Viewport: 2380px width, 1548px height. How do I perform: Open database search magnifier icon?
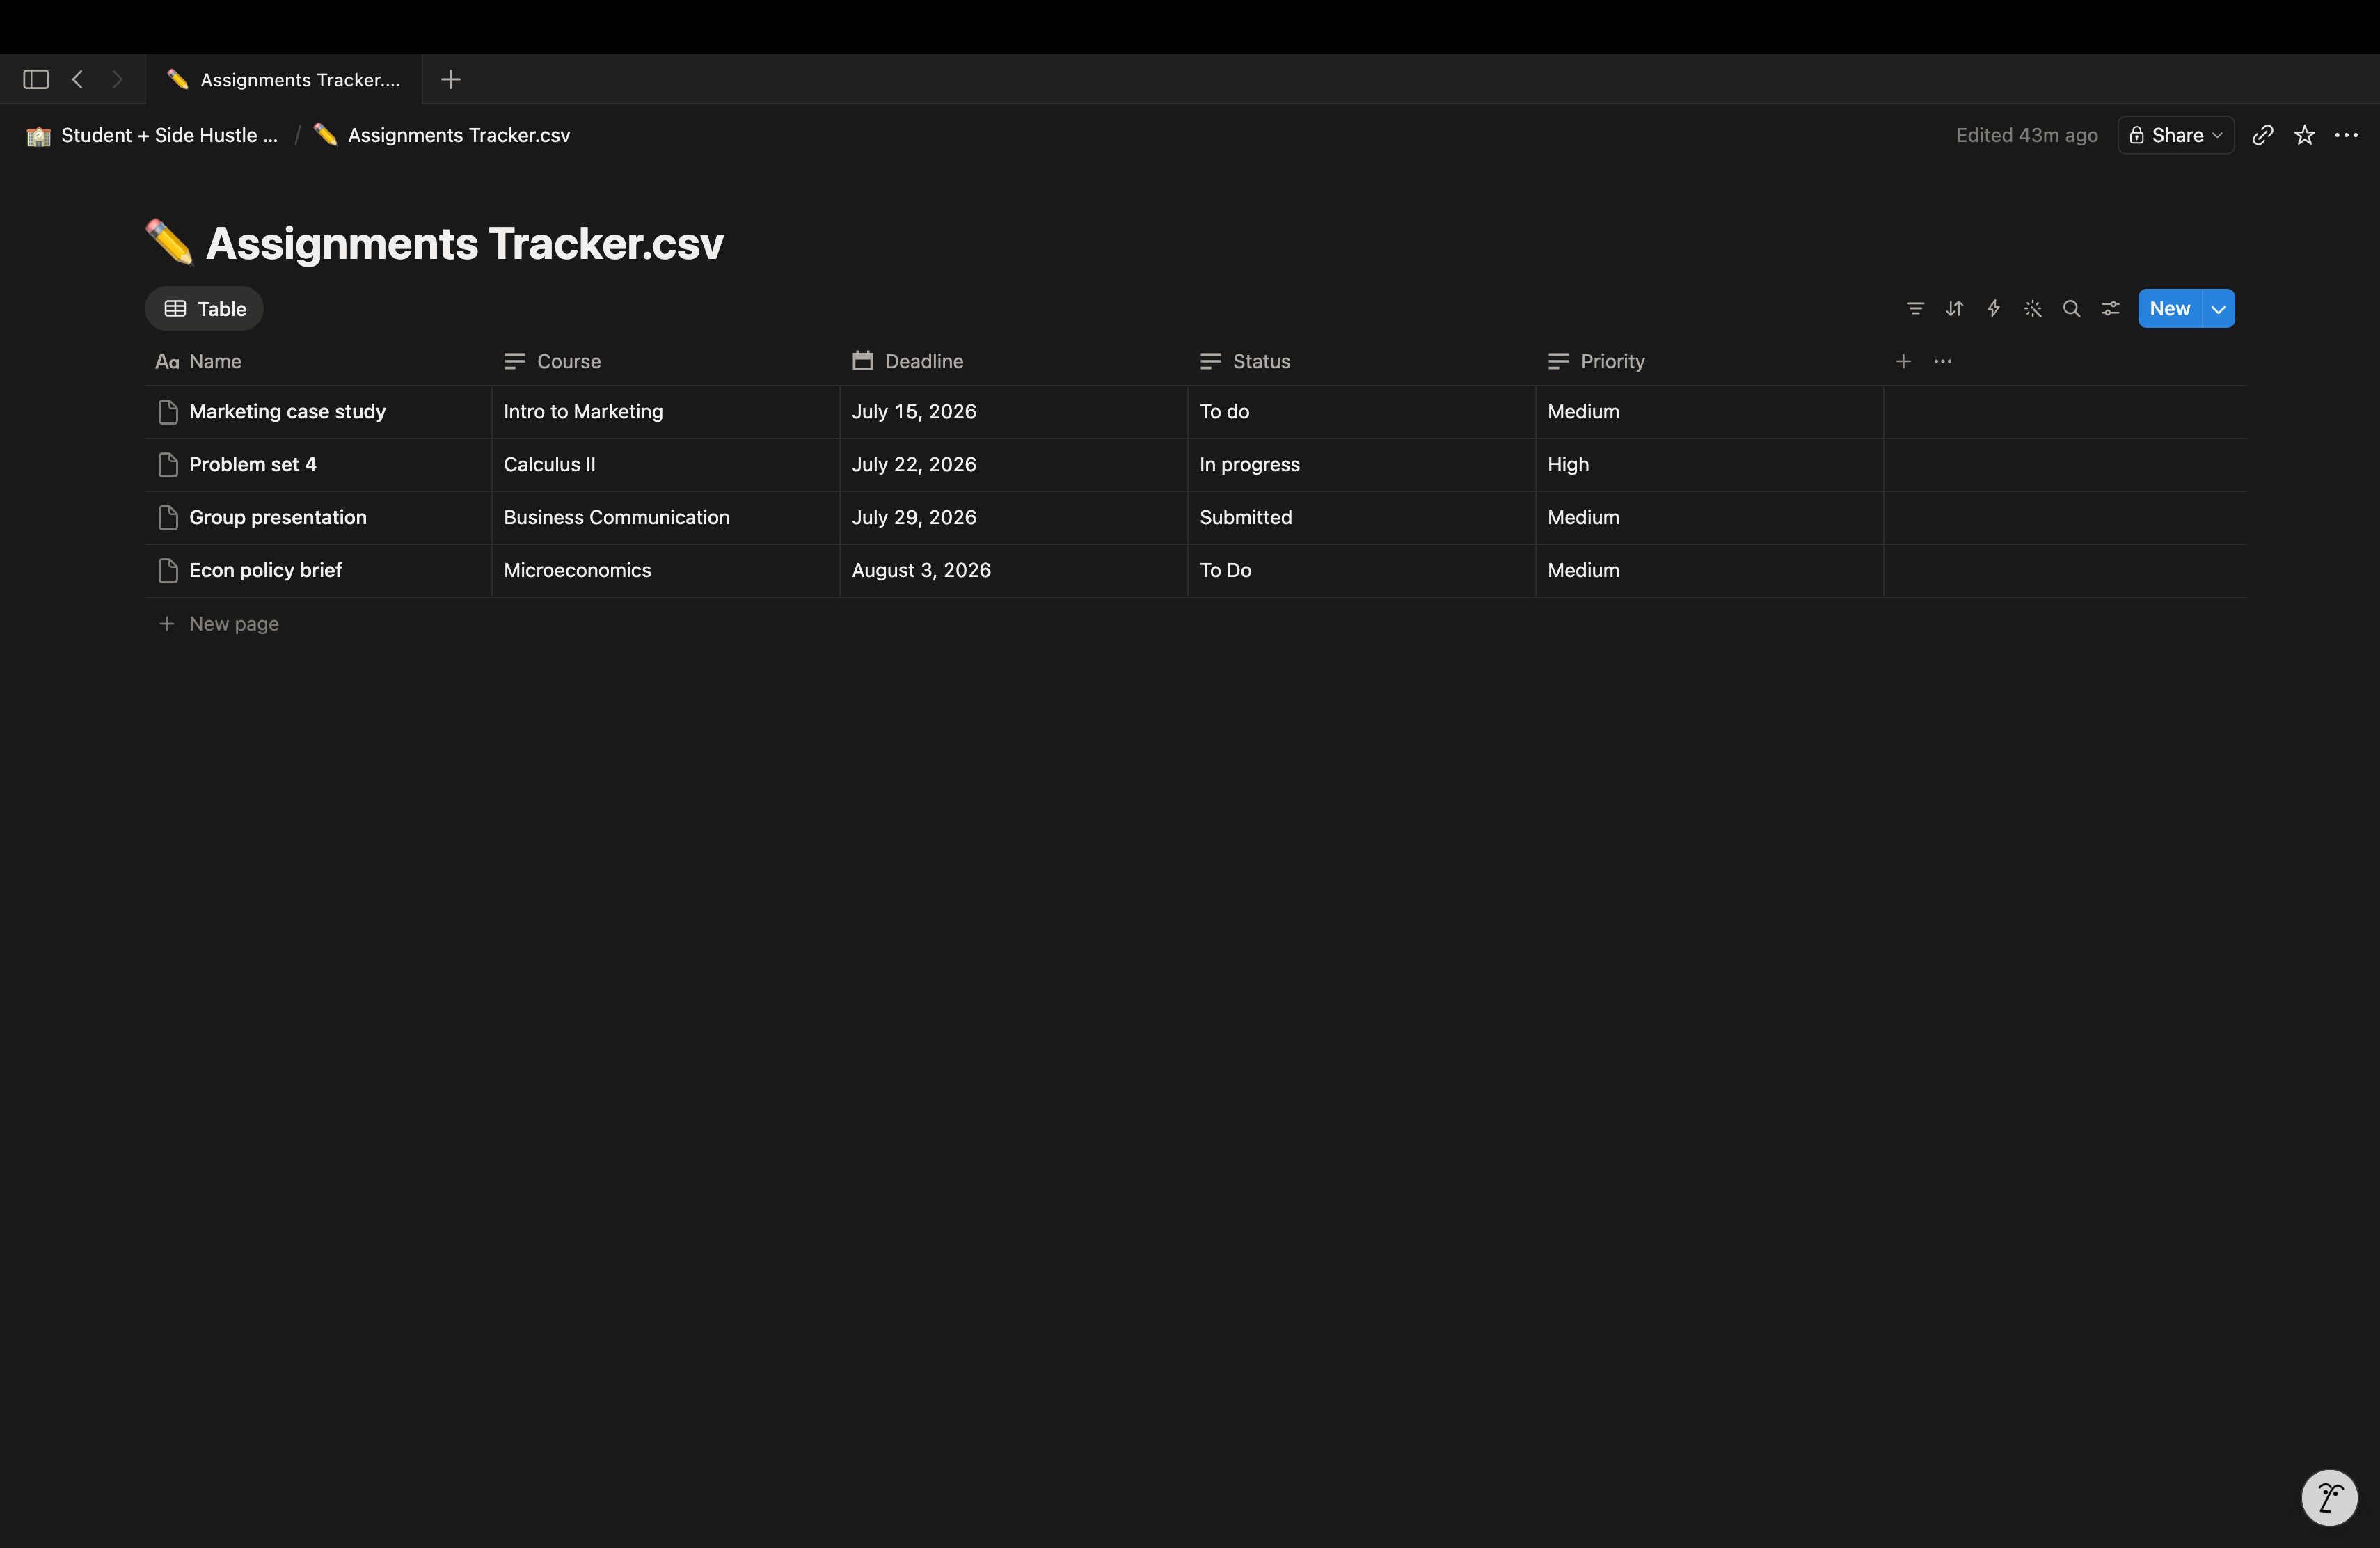[2071, 309]
